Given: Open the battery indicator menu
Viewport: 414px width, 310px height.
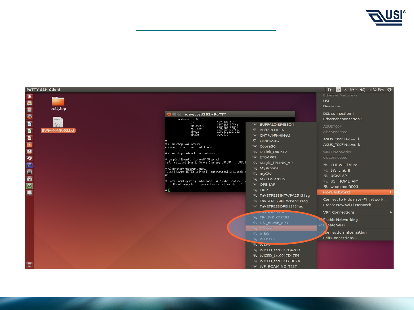Looking at the screenshot, I should click(x=353, y=90).
